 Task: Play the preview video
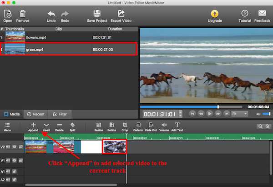coord(209,114)
